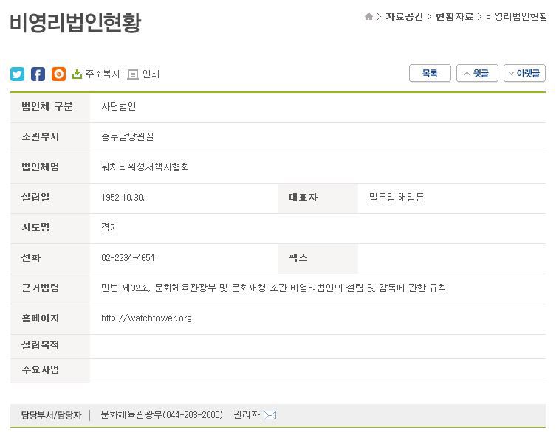Click the 목록 list button
Viewport: 559px width, 432px height.
(x=430, y=73)
